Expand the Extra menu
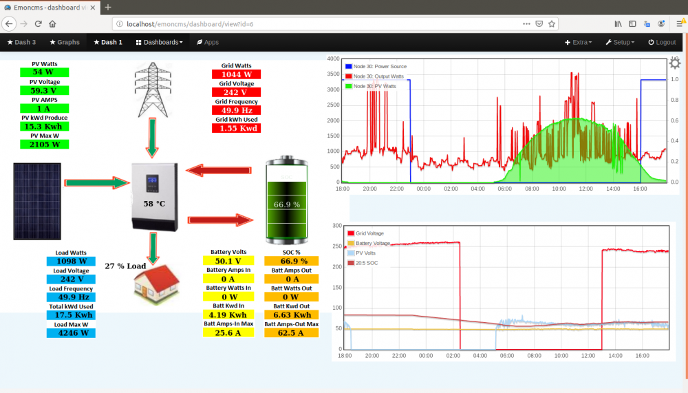This screenshot has width=688, height=393. (x=579, y=42)
